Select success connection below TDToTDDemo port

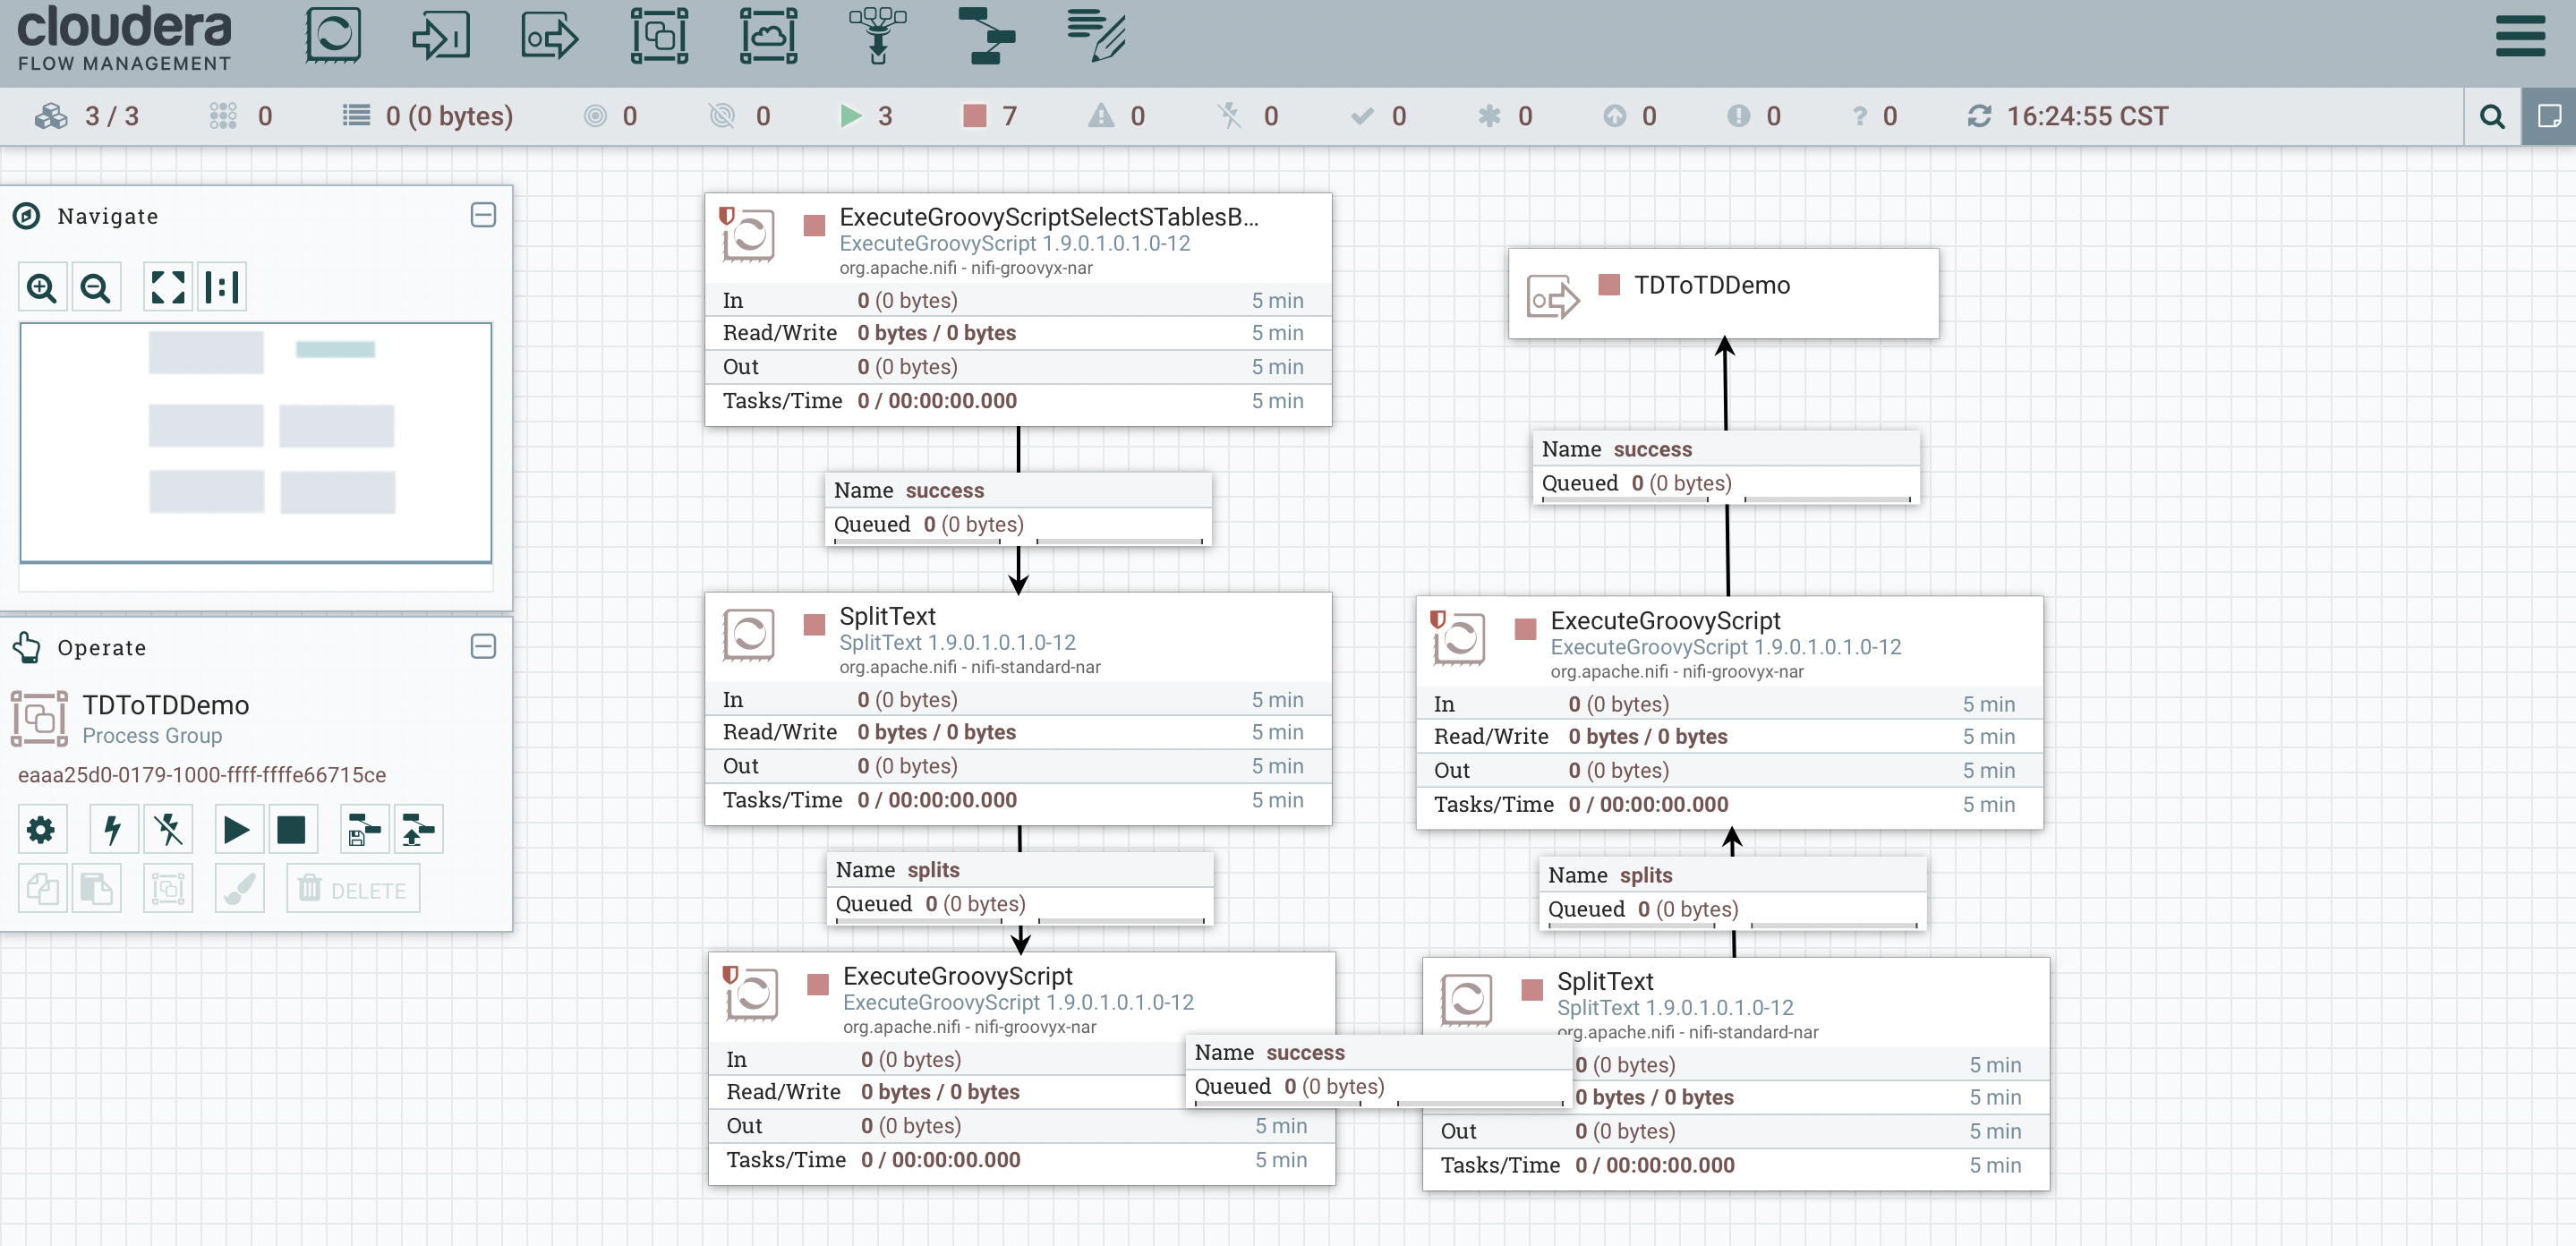click(x=1726, y=467)
